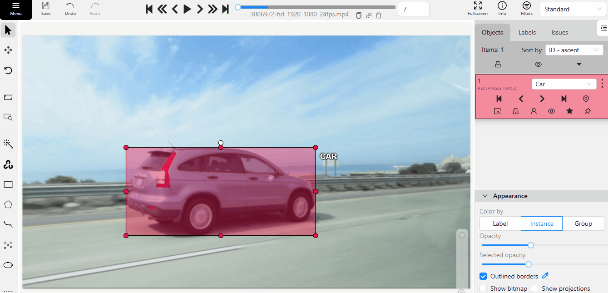Copy link to current frame
The height and width of the screenshot is (293, 608).
point(369,15)
